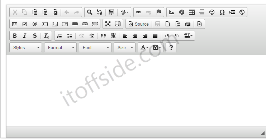The image size is (266, 139).
Task: Toggle Italic formatting
Action: click(x=25, y=36)
